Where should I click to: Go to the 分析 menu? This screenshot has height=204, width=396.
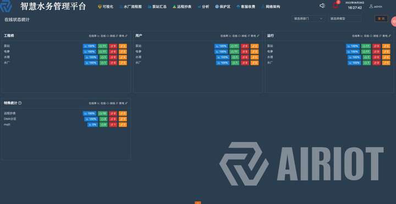tap(204, 7)
